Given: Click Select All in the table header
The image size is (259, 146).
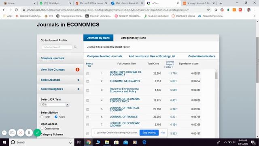Looking at the screenshot, I should 89,65.
